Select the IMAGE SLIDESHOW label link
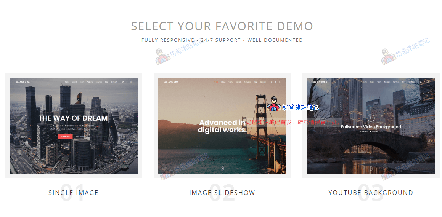 [222, 193]
